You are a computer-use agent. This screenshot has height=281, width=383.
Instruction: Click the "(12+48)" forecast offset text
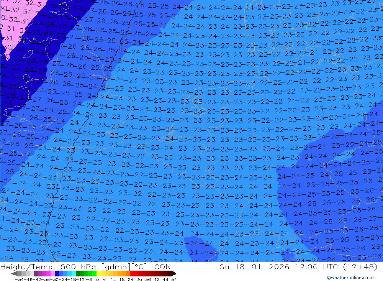tap(360, 266)
